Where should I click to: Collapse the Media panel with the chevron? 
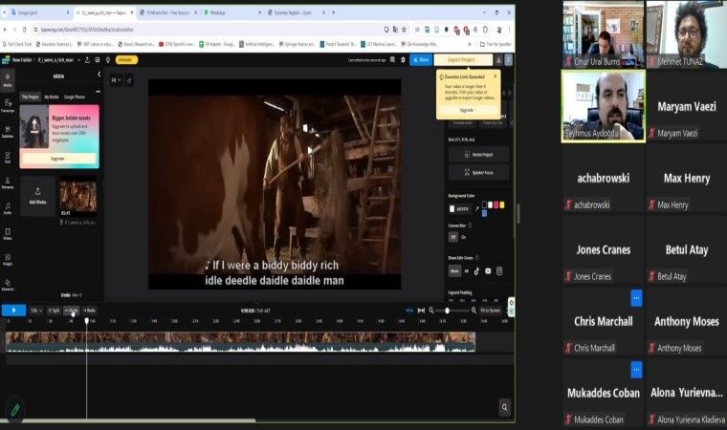coord(99,75)
